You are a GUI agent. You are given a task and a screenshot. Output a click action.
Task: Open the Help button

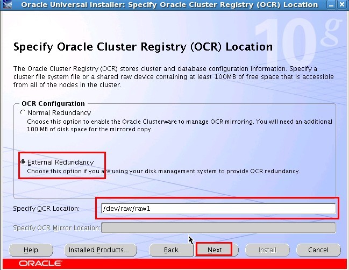(x=31, y=250)
